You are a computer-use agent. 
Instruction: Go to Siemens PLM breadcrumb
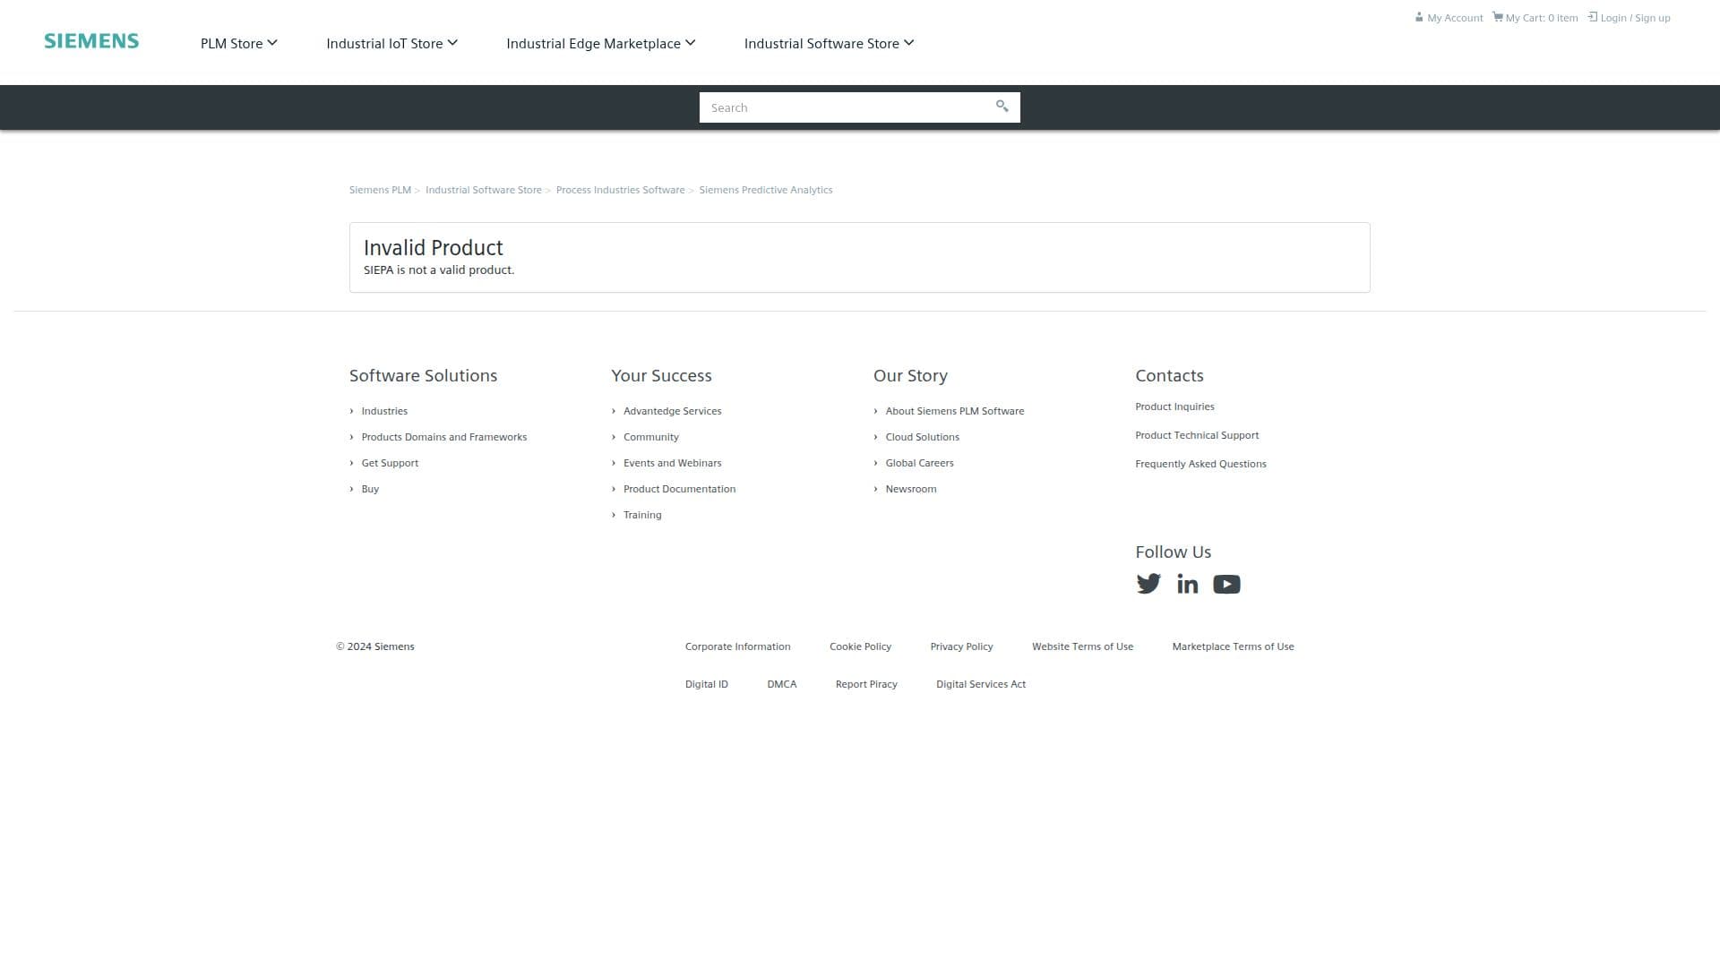(x=380, y=190)
